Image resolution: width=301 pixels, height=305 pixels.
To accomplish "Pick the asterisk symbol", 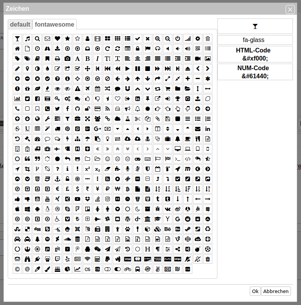I will click(208, 79).
